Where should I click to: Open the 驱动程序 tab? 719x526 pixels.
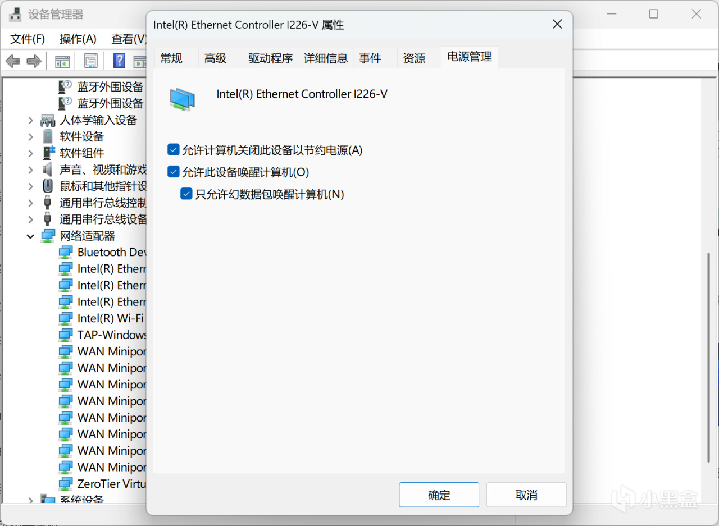(271, 58)
